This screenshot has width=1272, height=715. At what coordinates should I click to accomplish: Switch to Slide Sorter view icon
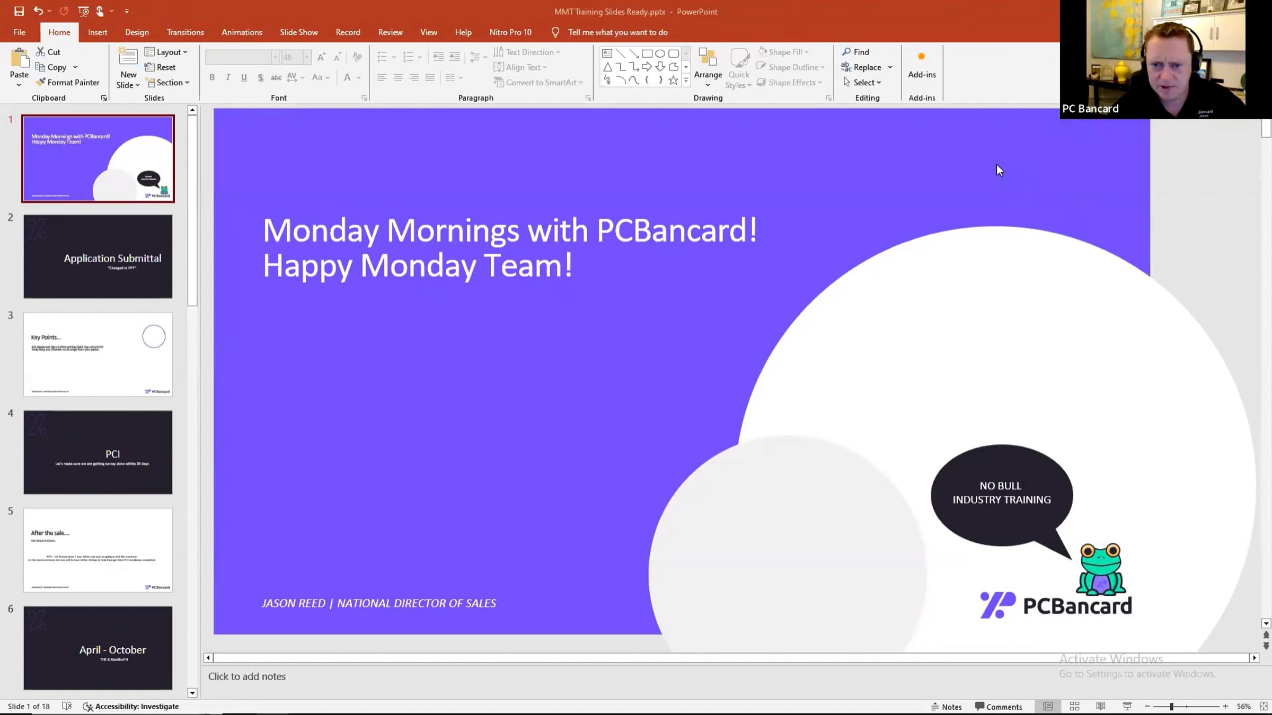click(1074, 706)
